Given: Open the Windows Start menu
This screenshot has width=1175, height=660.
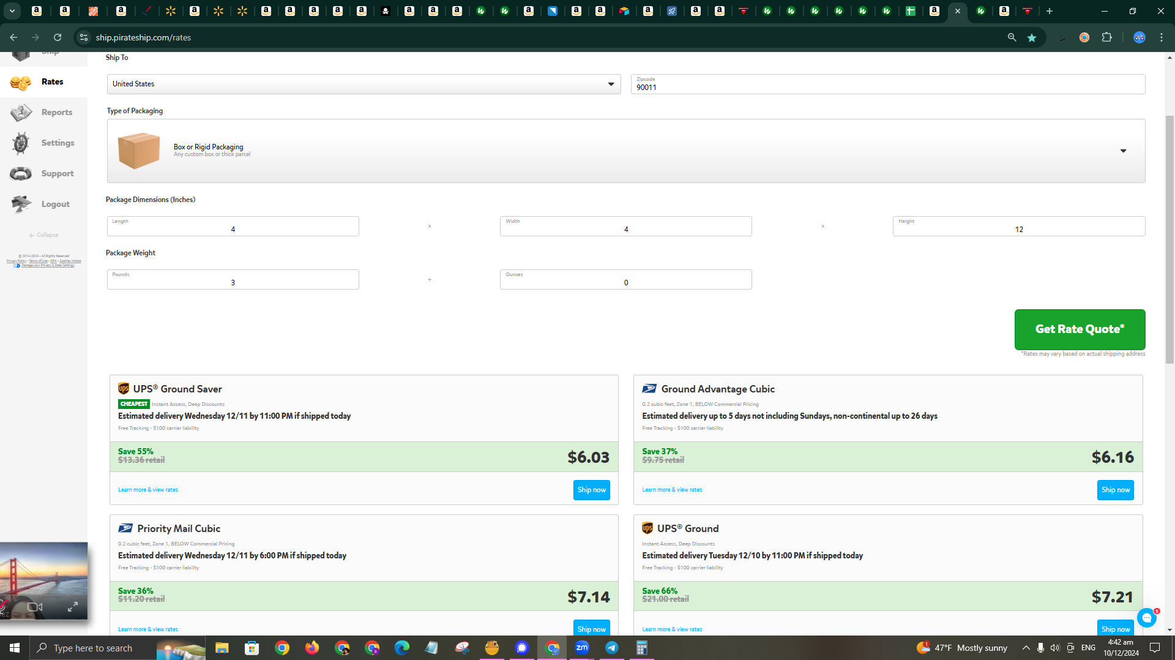Looking at the screenshot, I should coord(15,648).
